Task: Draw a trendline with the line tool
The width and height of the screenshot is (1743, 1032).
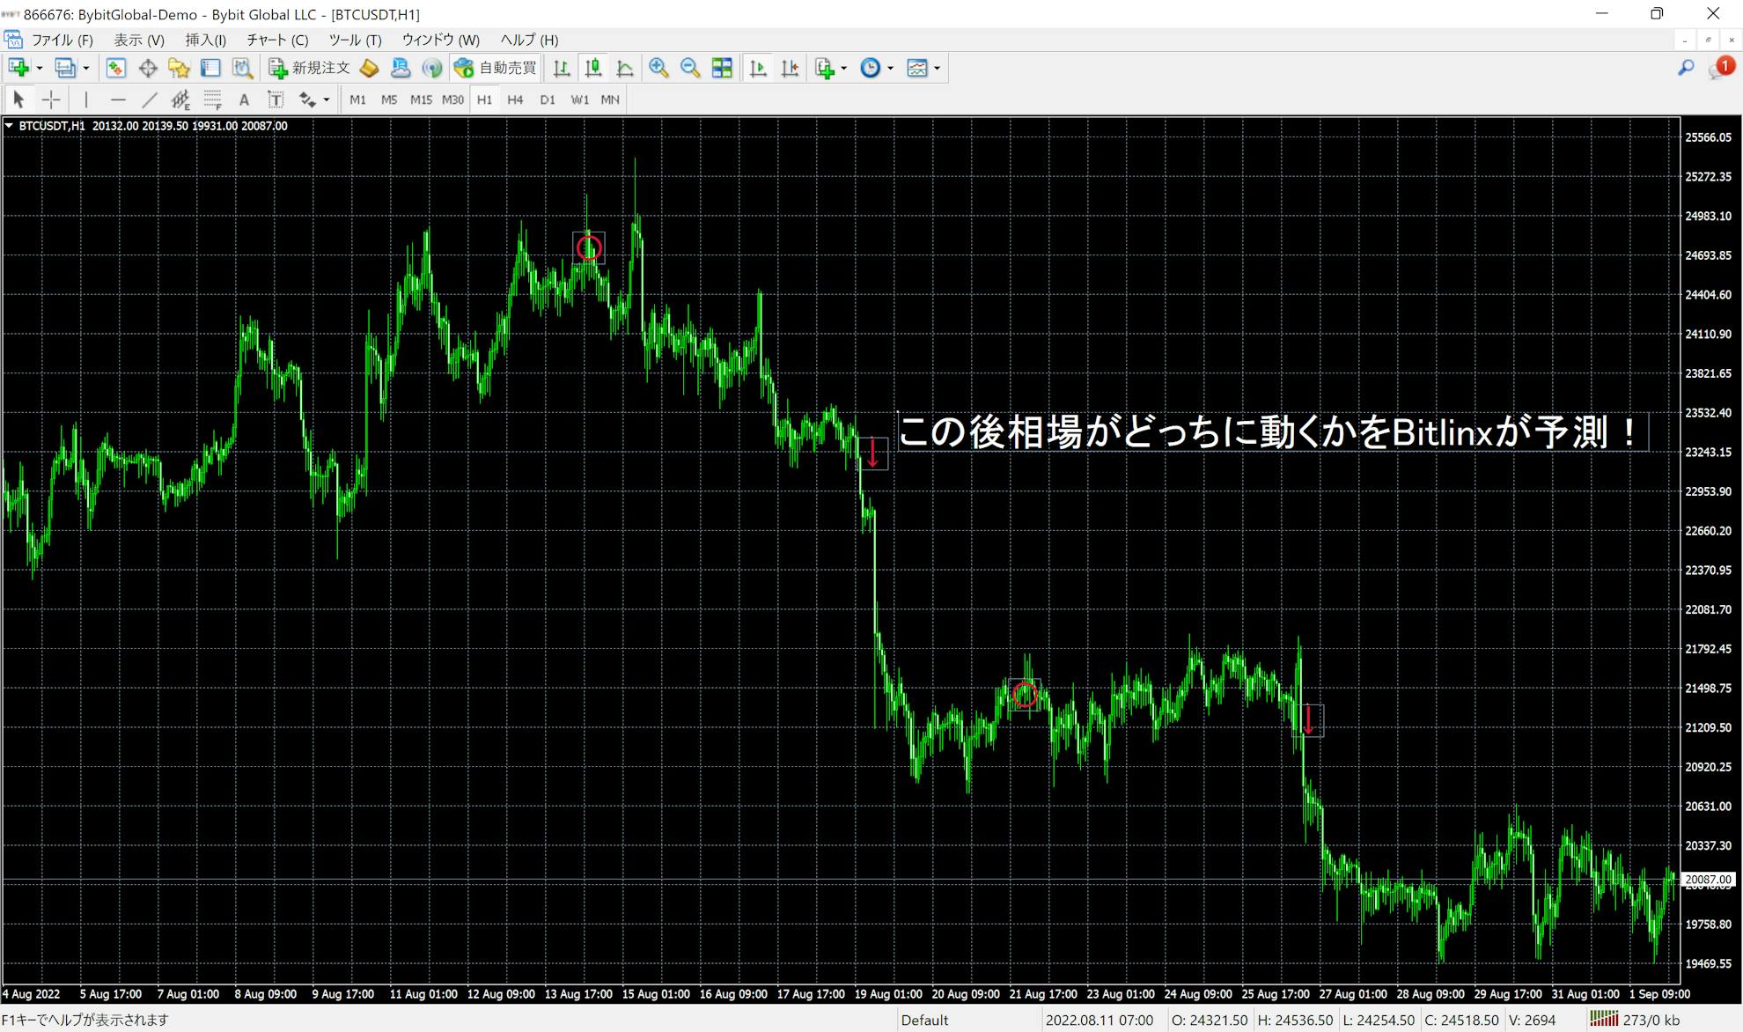Action: pyautogui.click(x=150, y=100)
